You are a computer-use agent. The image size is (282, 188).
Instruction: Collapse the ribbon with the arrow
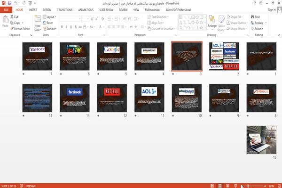pos(279,35)
